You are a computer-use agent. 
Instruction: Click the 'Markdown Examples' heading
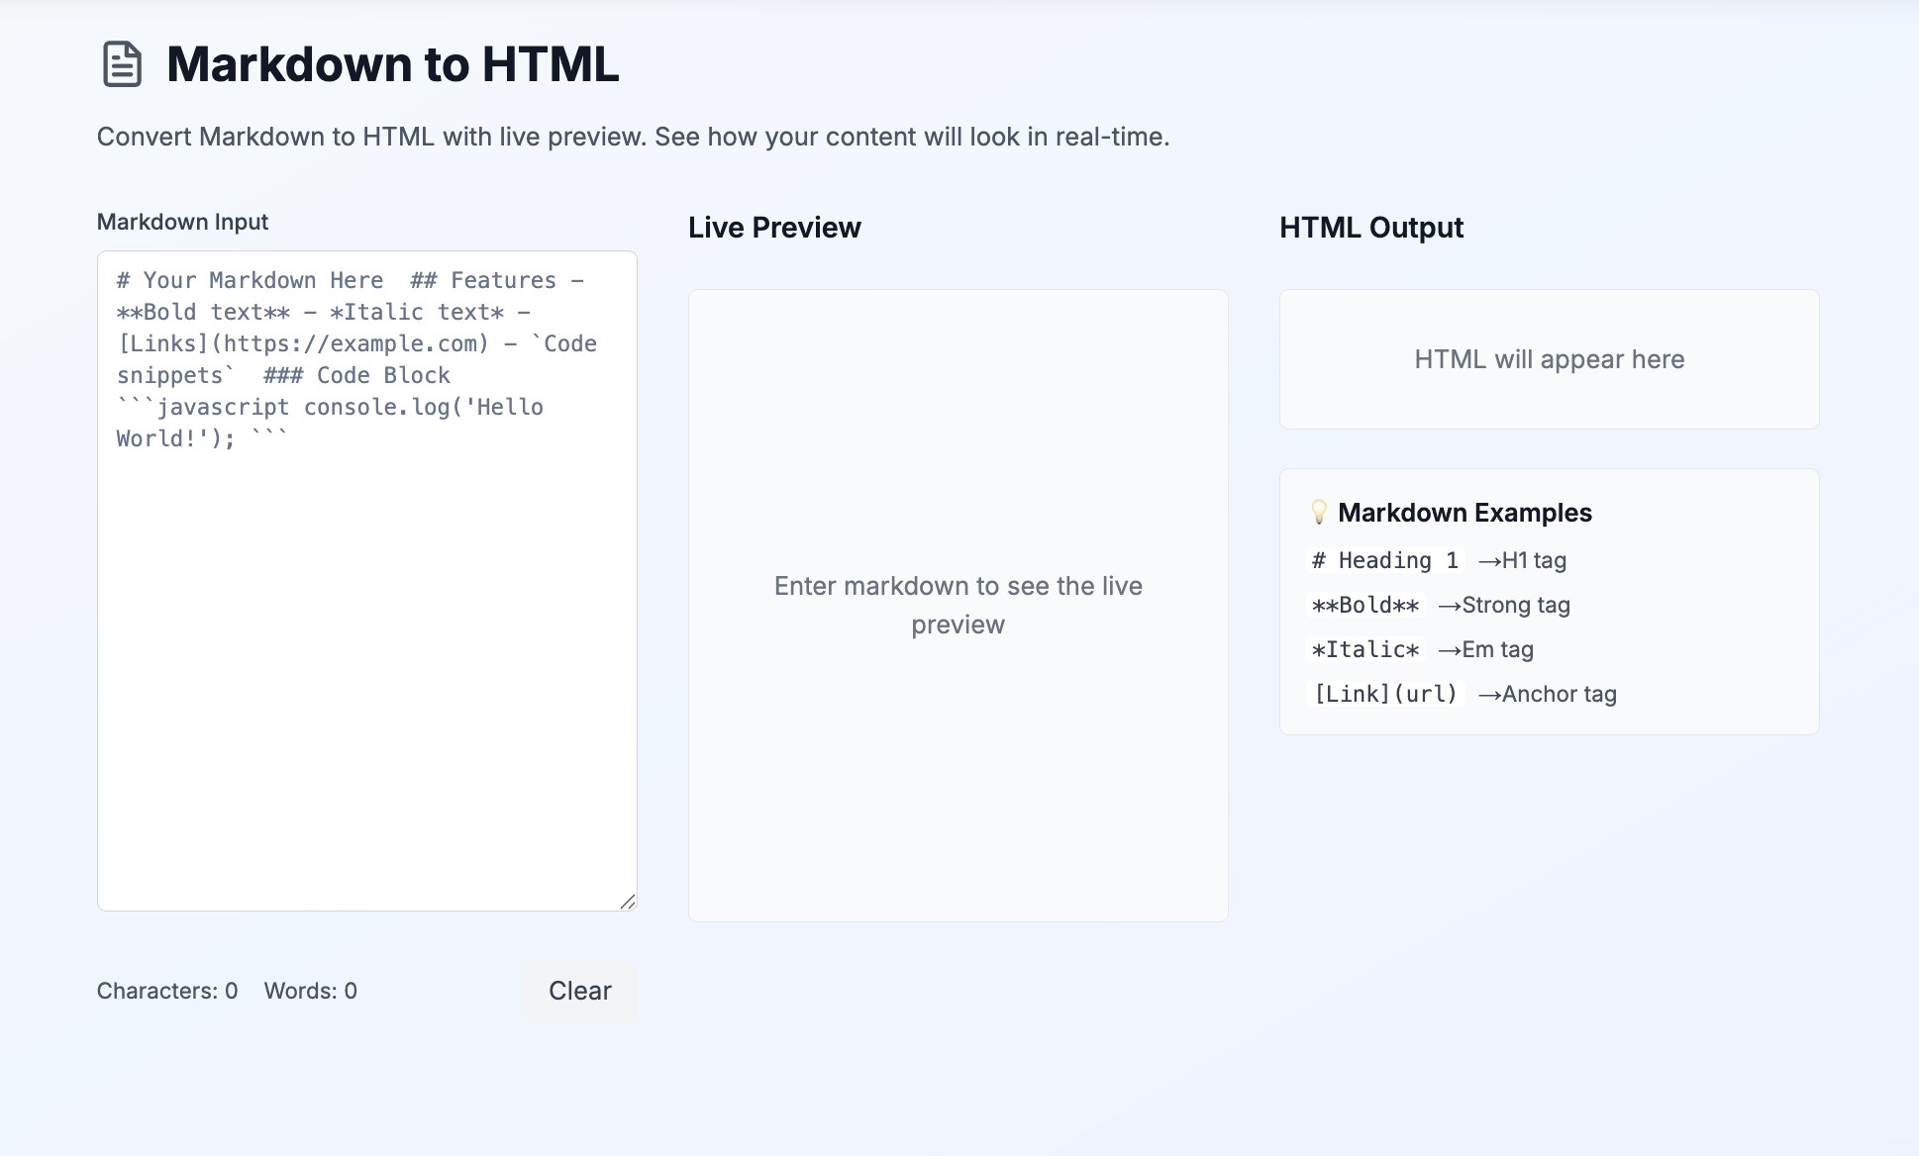pyautogui.click(x=1464, y=513)
